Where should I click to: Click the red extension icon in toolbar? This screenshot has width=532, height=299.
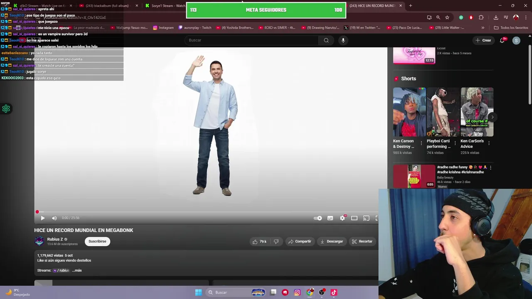pyautogui.click(x=471, y=17)
